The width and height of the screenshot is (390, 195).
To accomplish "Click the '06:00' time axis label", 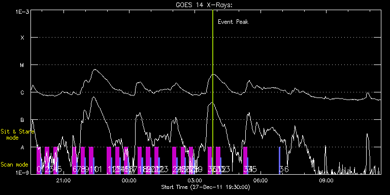I will pos(261,180).
